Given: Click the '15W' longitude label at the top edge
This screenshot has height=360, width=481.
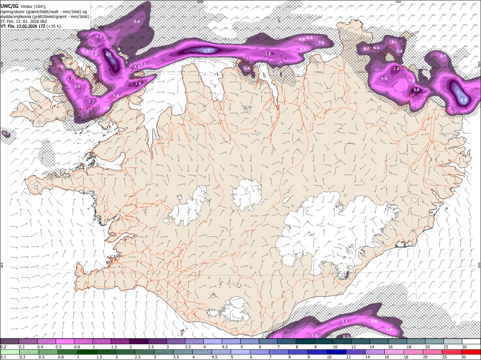Looking at the screenshot, I should [x=398, y=2].
